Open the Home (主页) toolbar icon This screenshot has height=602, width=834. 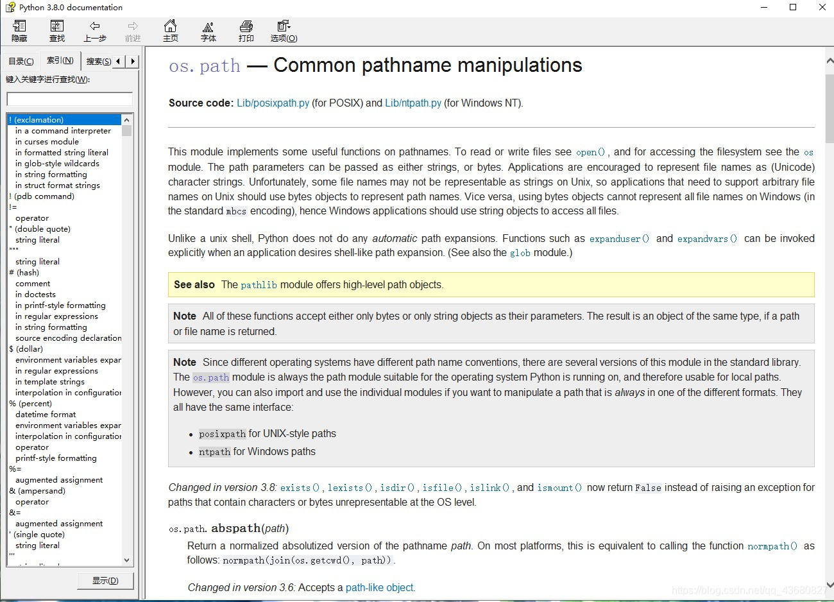(171, 31)
